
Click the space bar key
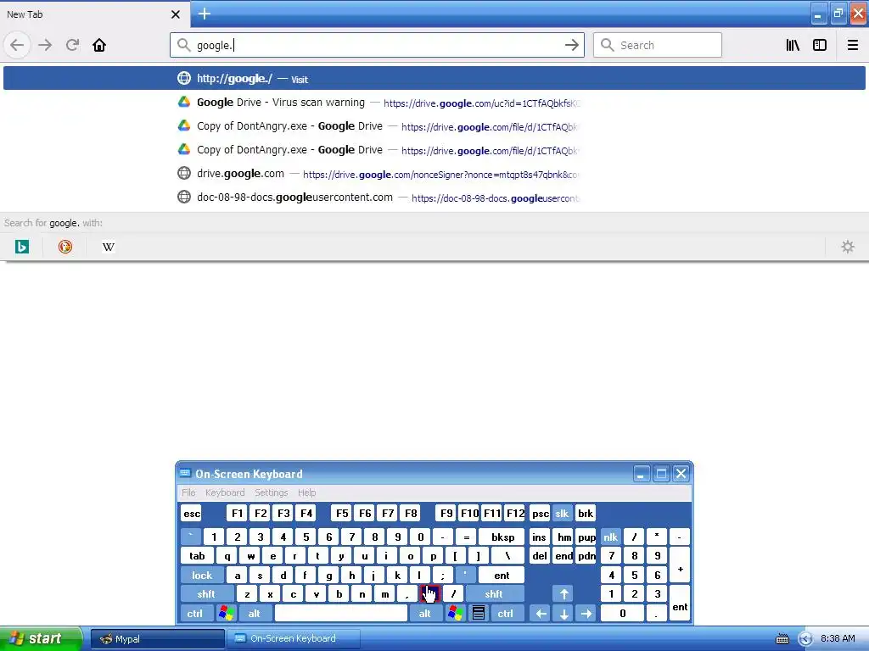(341, 614)
